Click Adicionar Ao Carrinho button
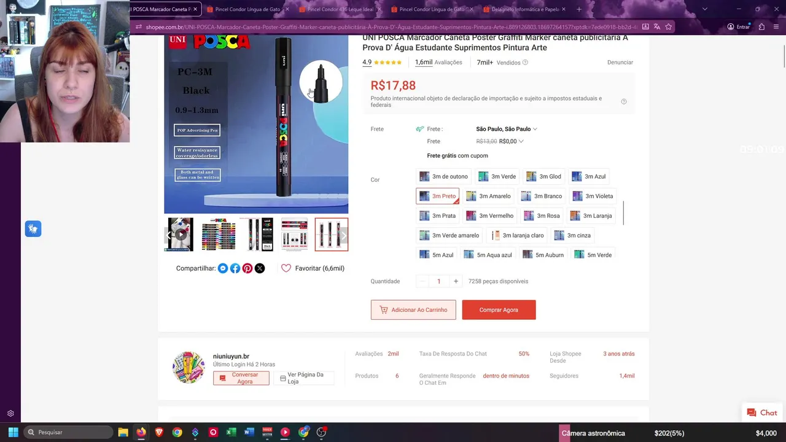 (413, 310)
